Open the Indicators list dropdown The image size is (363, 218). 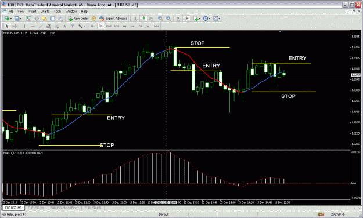(x=197, y=19)
